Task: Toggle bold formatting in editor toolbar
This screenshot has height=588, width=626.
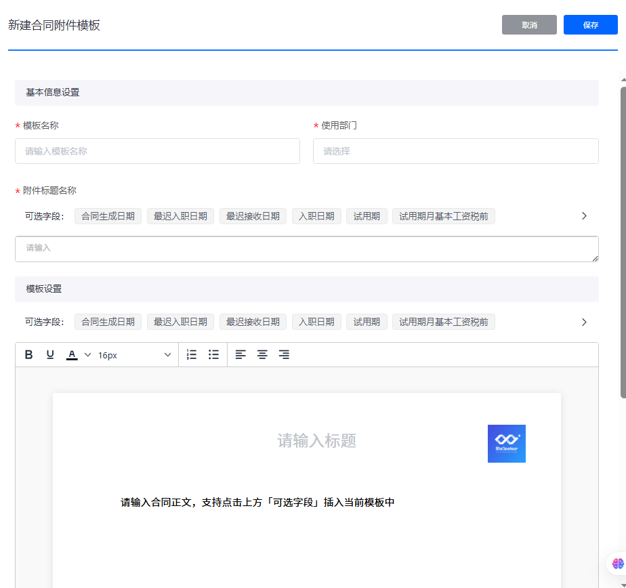Action: tap(28, 354)
